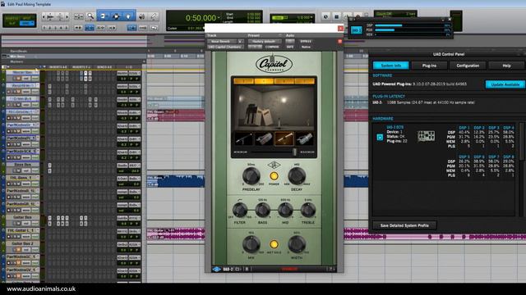Switch to Plug-Ins tab in UAD Control Panel

pos(429,66)
